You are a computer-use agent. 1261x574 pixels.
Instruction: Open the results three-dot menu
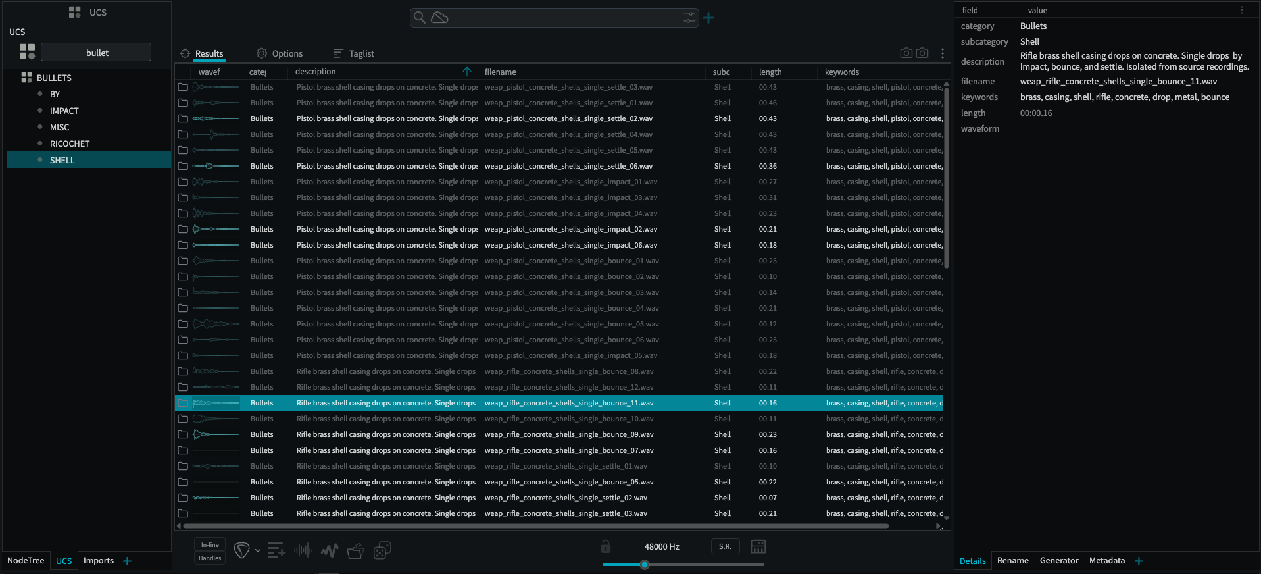(x=943, y=53)
